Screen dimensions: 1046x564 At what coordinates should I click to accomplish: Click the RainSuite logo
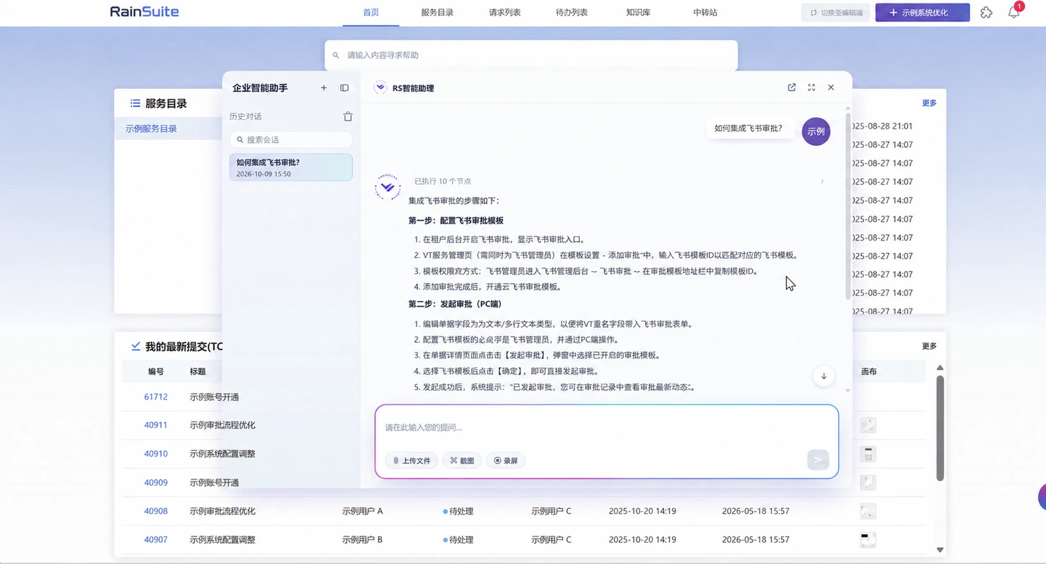(x=144, y=12)
